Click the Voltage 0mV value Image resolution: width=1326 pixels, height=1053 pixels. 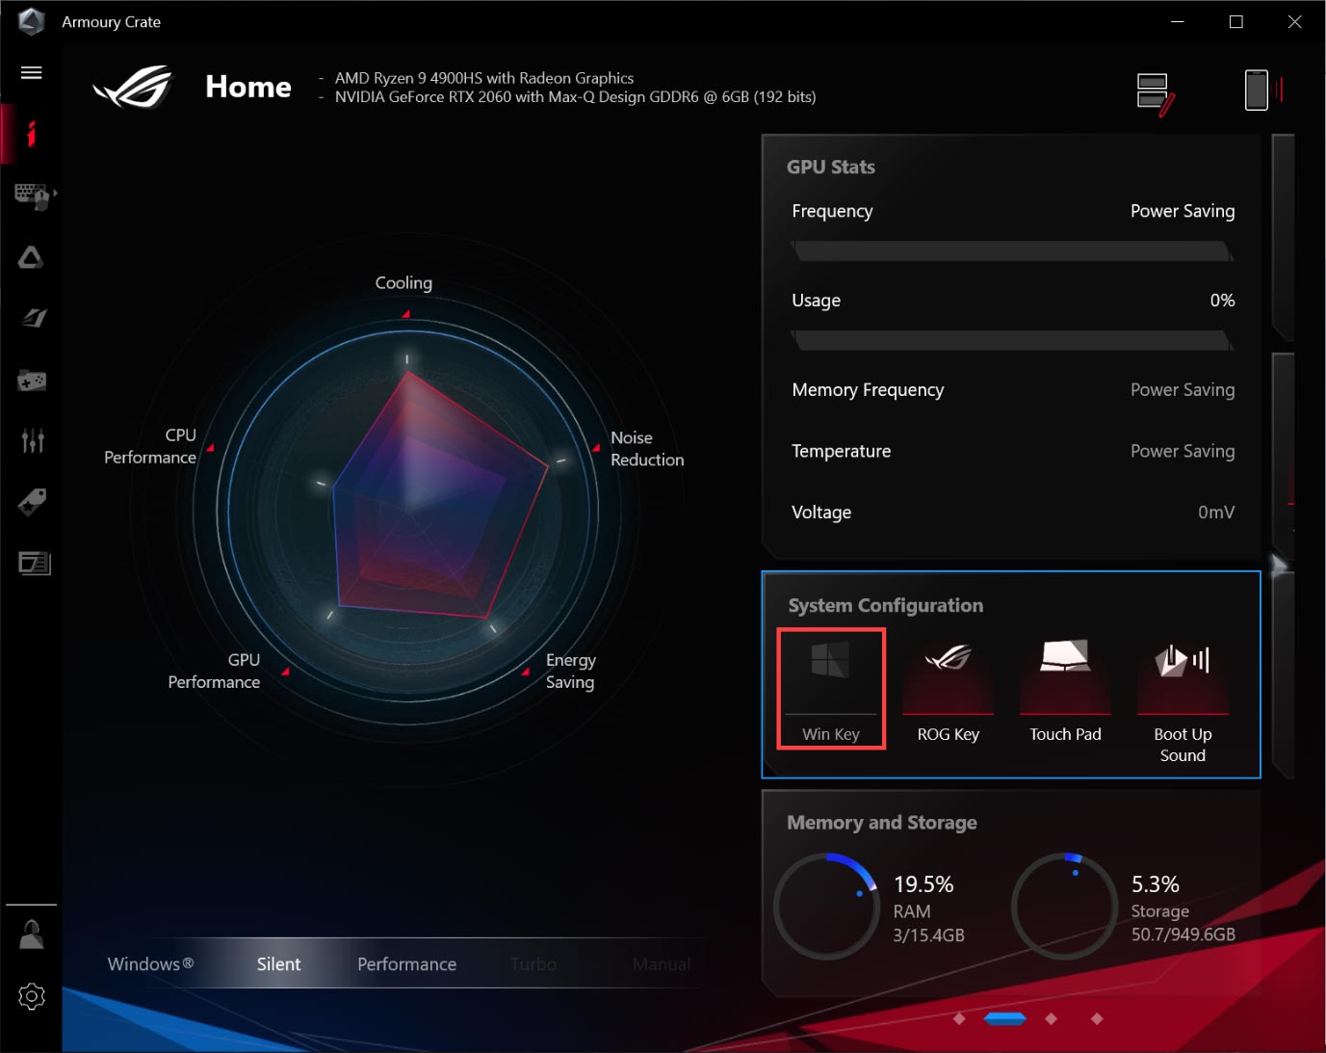click(x=1216, y=513)
